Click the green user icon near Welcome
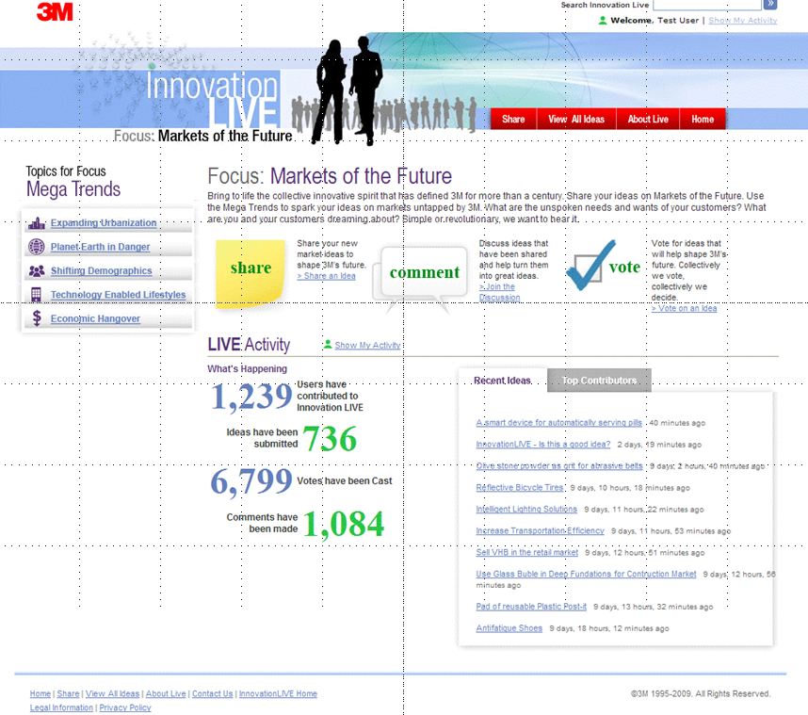 [x=602, y=21]
